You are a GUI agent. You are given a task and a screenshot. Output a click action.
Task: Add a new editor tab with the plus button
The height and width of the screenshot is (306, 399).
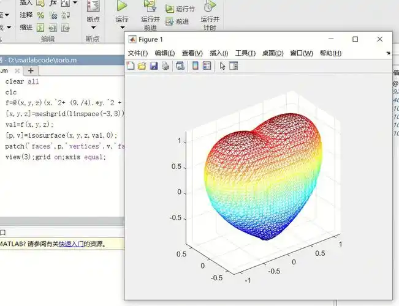31,70
